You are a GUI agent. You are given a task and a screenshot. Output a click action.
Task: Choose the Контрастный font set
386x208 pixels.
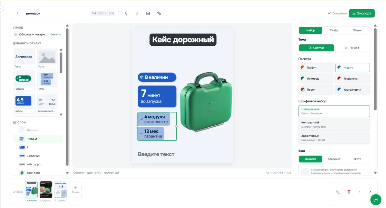point(334,124)
